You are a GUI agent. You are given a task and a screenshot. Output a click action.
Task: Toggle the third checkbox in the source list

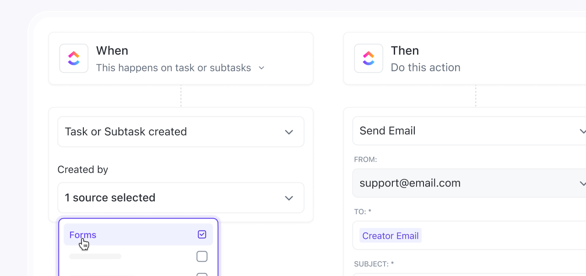202,274
